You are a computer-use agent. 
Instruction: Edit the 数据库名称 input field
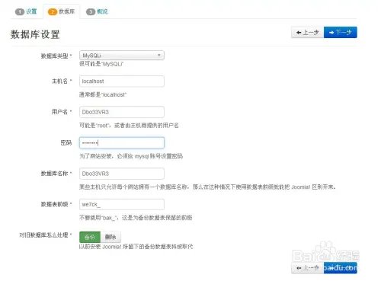(x=122, y=174)
